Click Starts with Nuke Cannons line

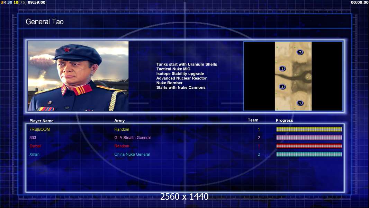click(x=181, y=87)
